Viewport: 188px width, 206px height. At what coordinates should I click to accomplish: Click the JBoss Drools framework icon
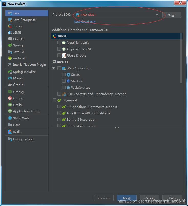coord(64,55)
